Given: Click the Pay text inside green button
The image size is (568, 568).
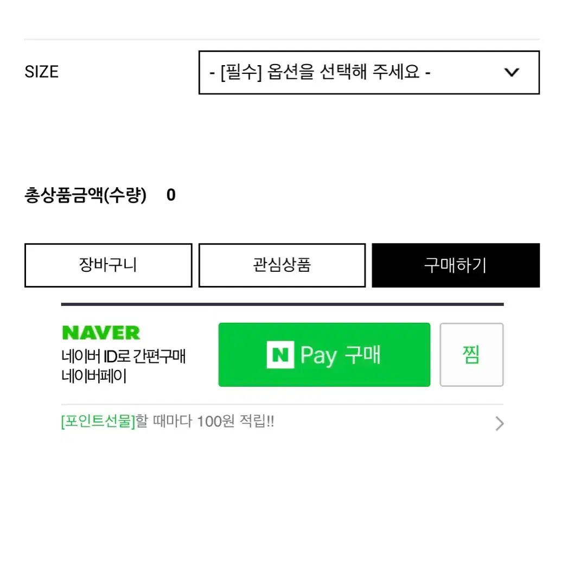Looking at the screenshot, I should click(319, 356).
